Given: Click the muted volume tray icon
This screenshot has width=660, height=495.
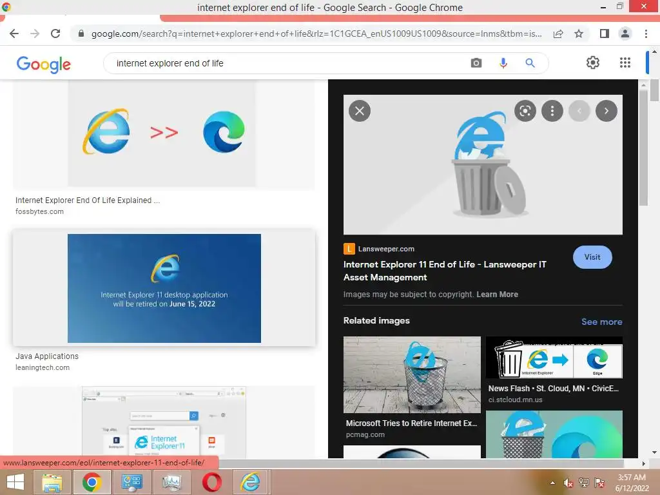Looking at the screenshot, I should point(568,483).
